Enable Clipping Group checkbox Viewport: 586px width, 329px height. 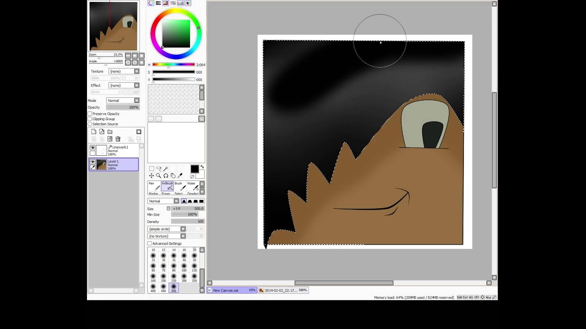pos(90,119)
